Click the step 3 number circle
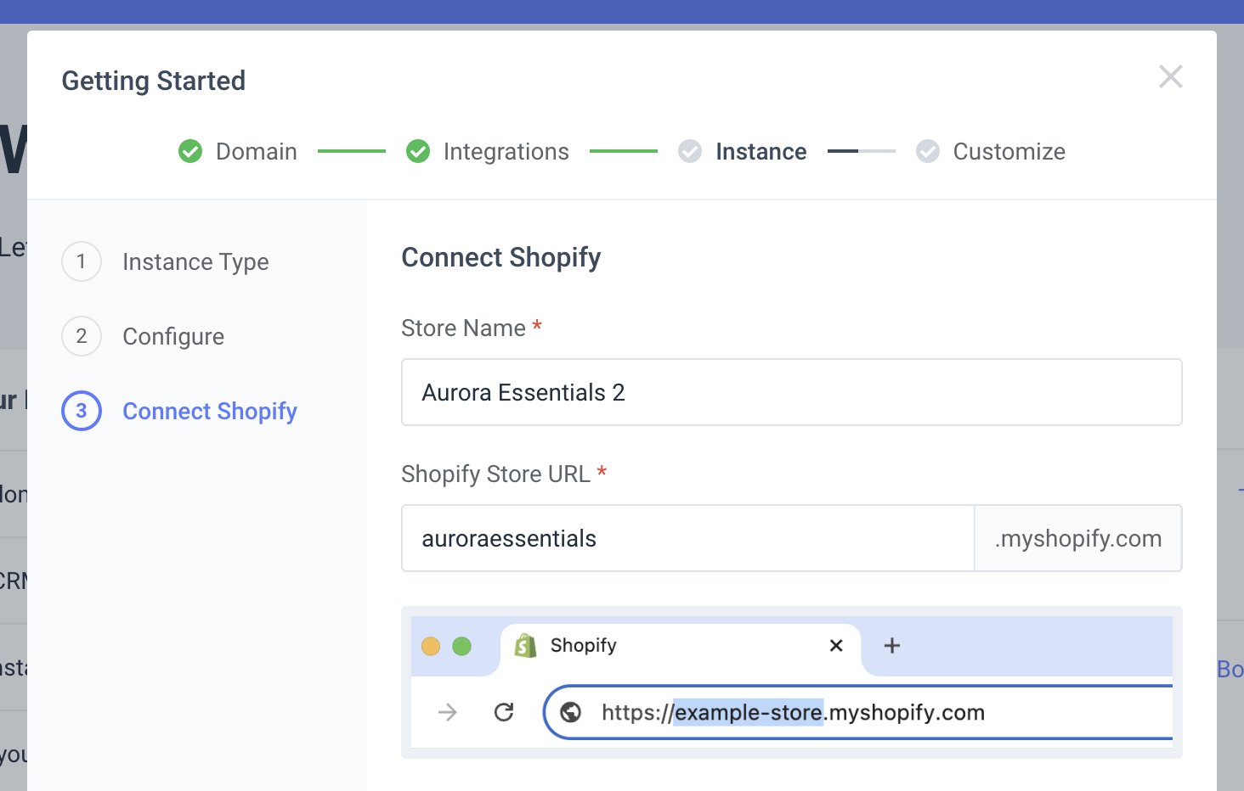This screenshot has height=791, width=1244. [82, 411]
